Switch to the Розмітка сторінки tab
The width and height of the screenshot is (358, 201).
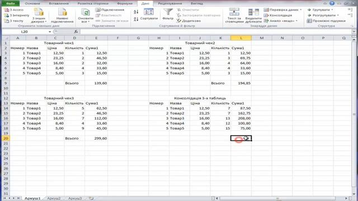tap(93, 3)
